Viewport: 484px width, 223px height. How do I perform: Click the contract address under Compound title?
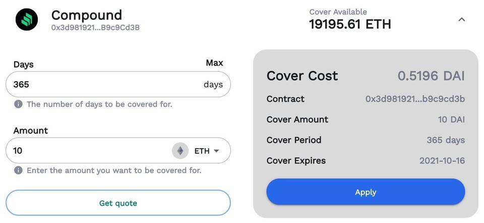click(x=95, y=28)
